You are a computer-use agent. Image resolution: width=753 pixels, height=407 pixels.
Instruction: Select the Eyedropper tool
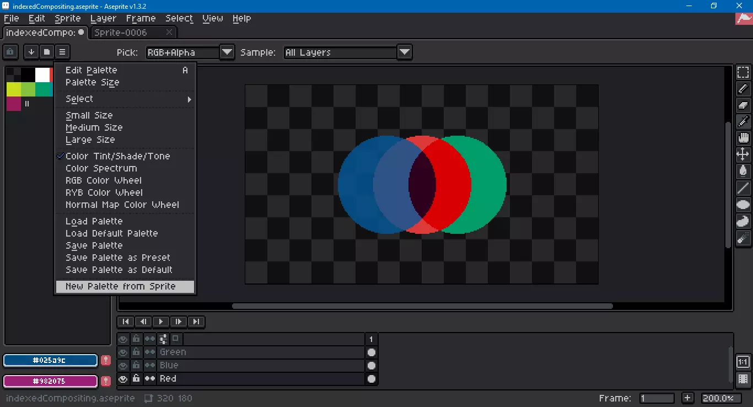coord(743,122)
